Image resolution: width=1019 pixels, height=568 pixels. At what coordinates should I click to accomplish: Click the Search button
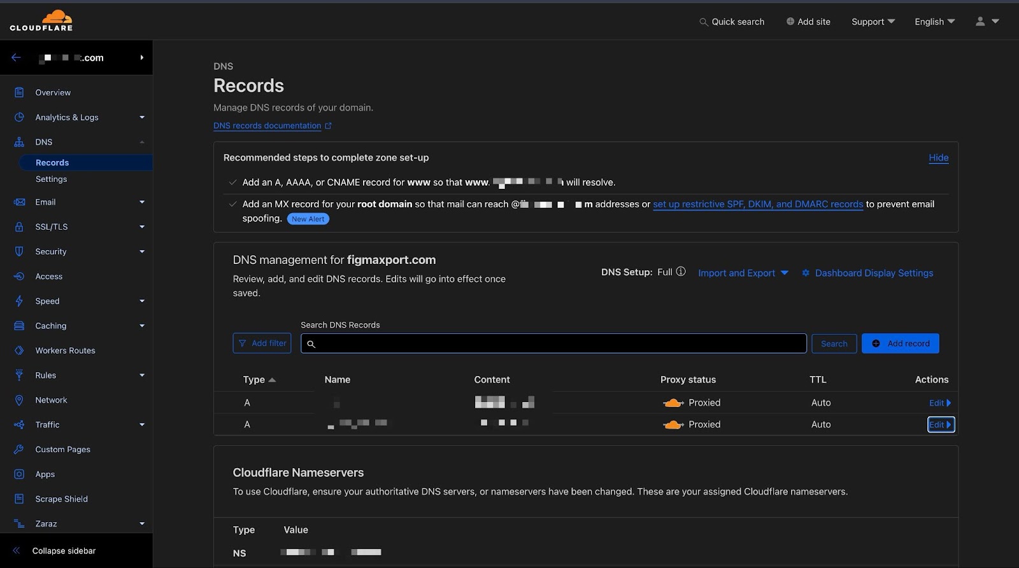[834, 343]
